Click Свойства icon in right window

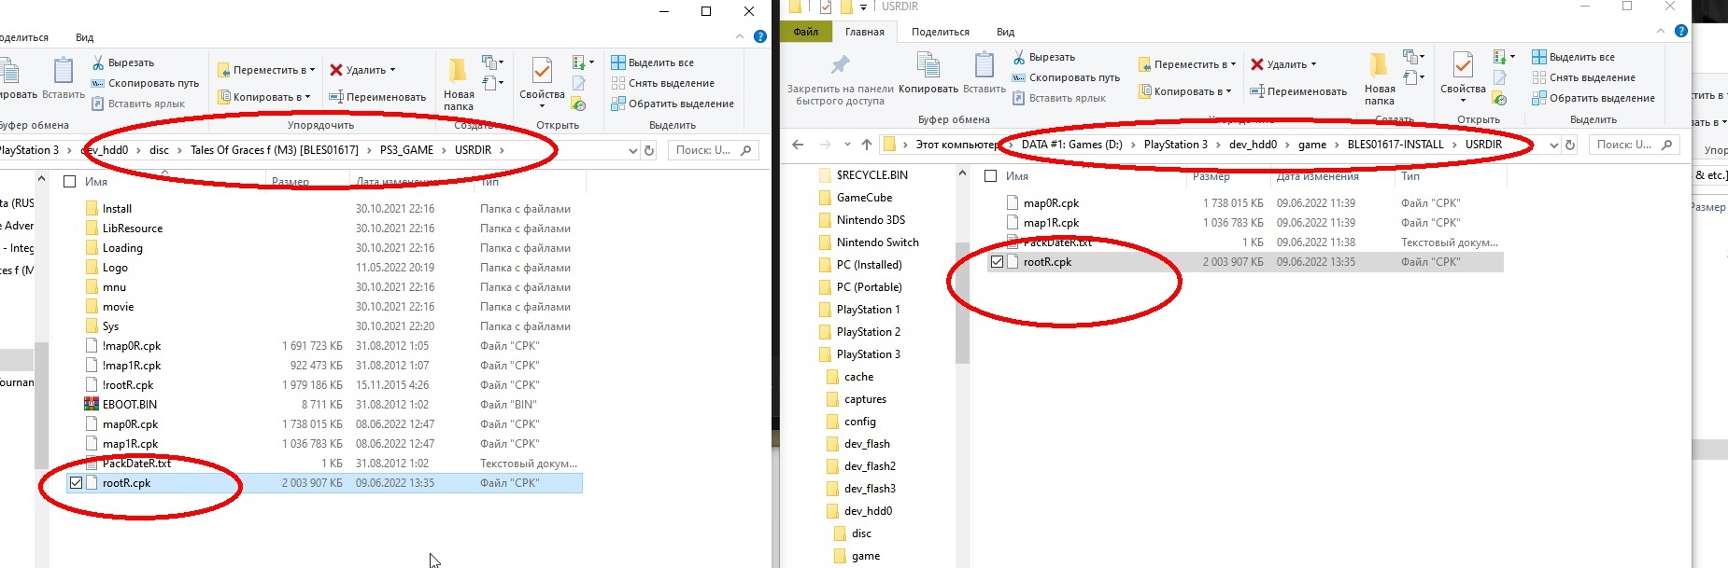click(1463, 64)
